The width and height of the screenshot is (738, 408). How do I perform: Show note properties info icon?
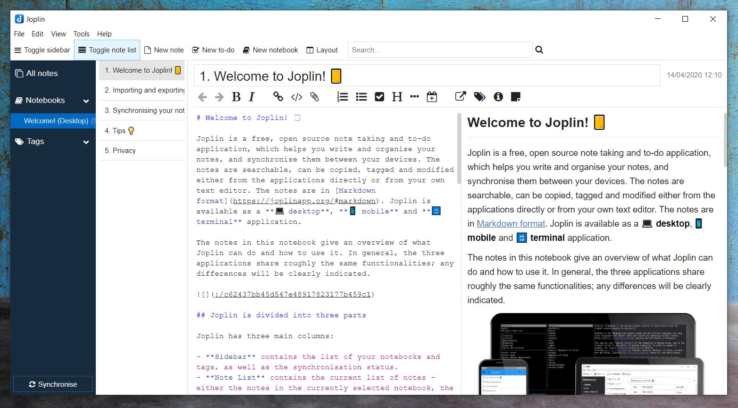click(498, 97)
